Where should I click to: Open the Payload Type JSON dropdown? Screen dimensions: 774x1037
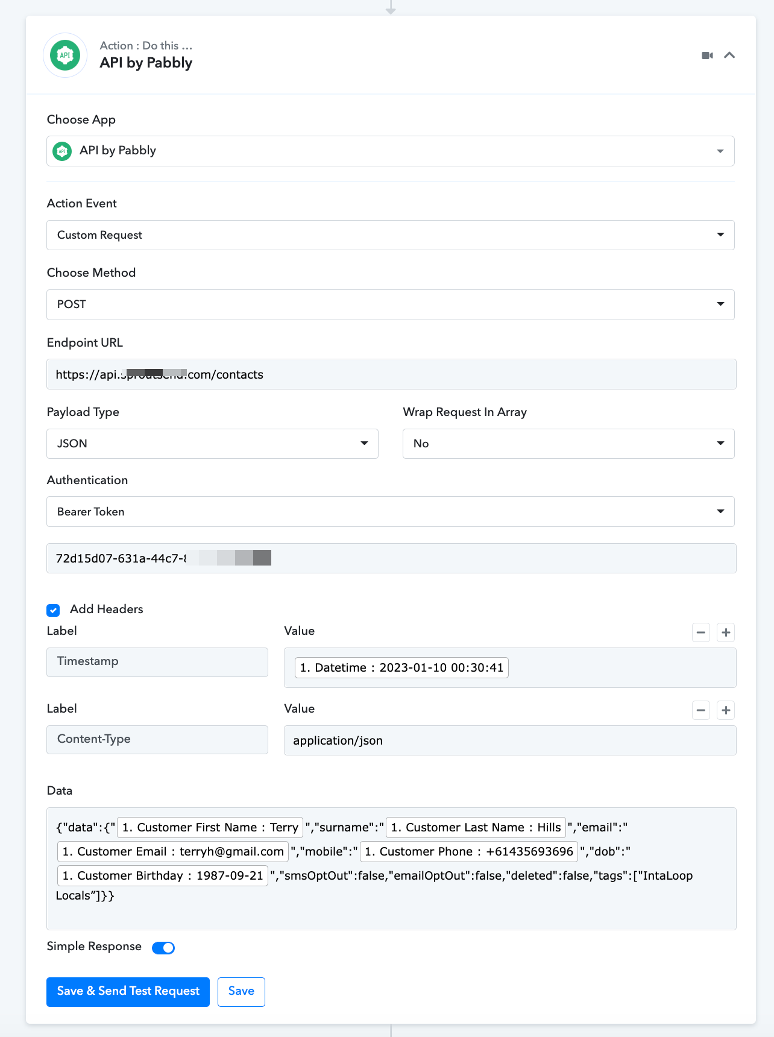212,444
